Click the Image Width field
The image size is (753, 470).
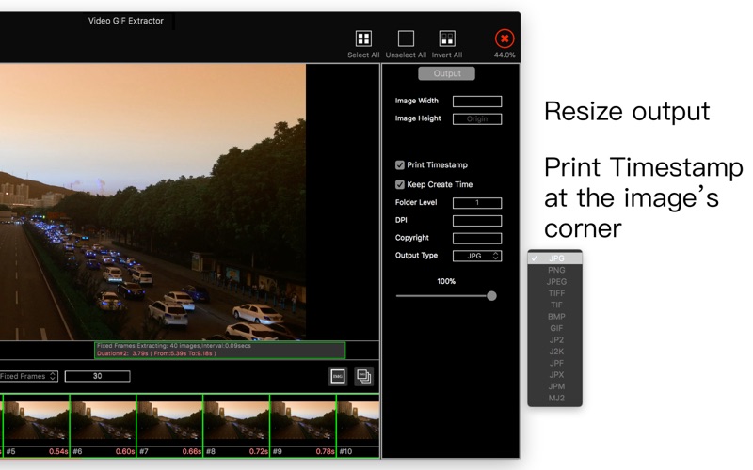tap(477, 102)
